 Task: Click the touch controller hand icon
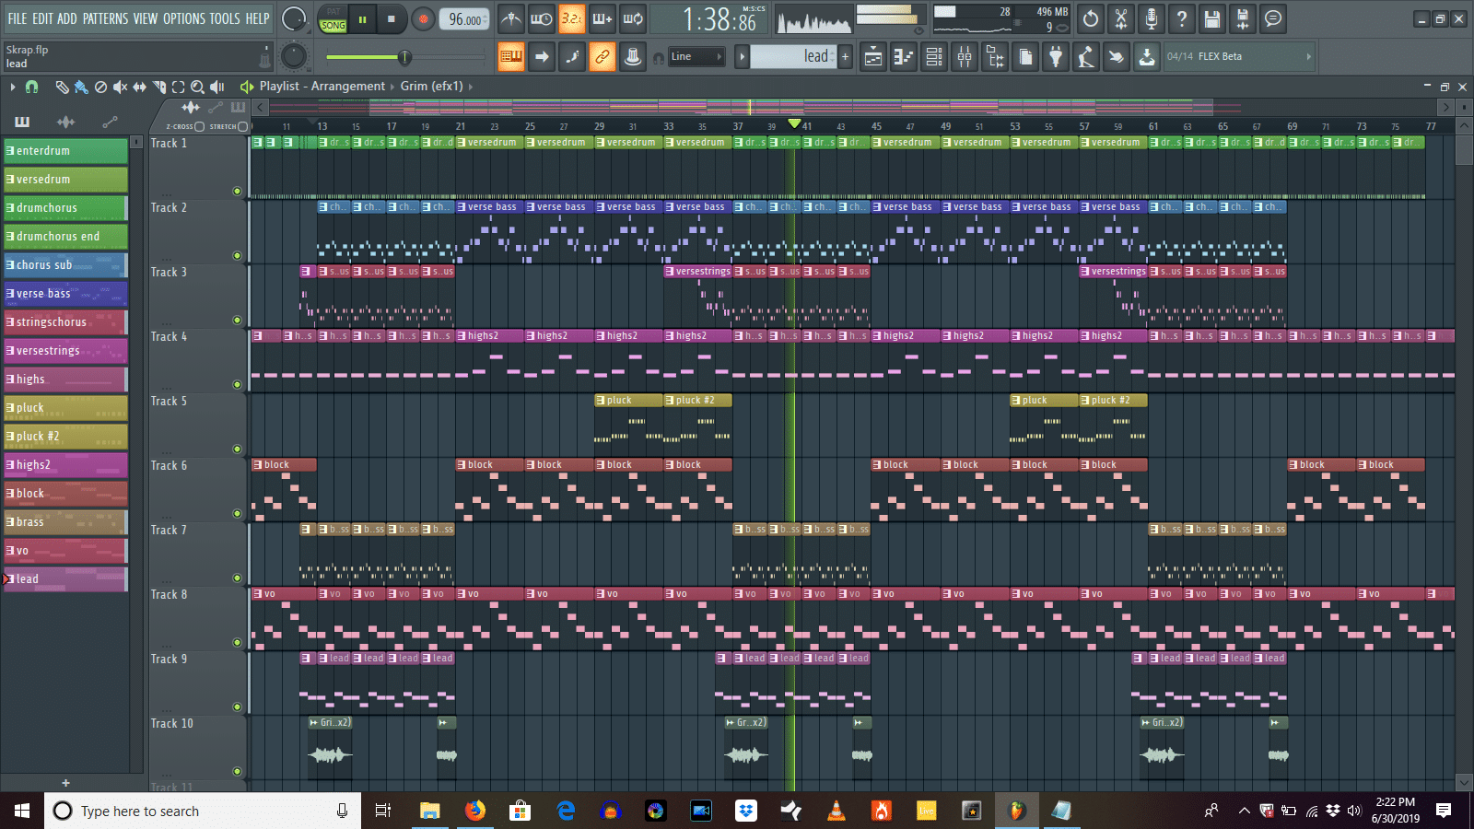(x=1117, y=57)
